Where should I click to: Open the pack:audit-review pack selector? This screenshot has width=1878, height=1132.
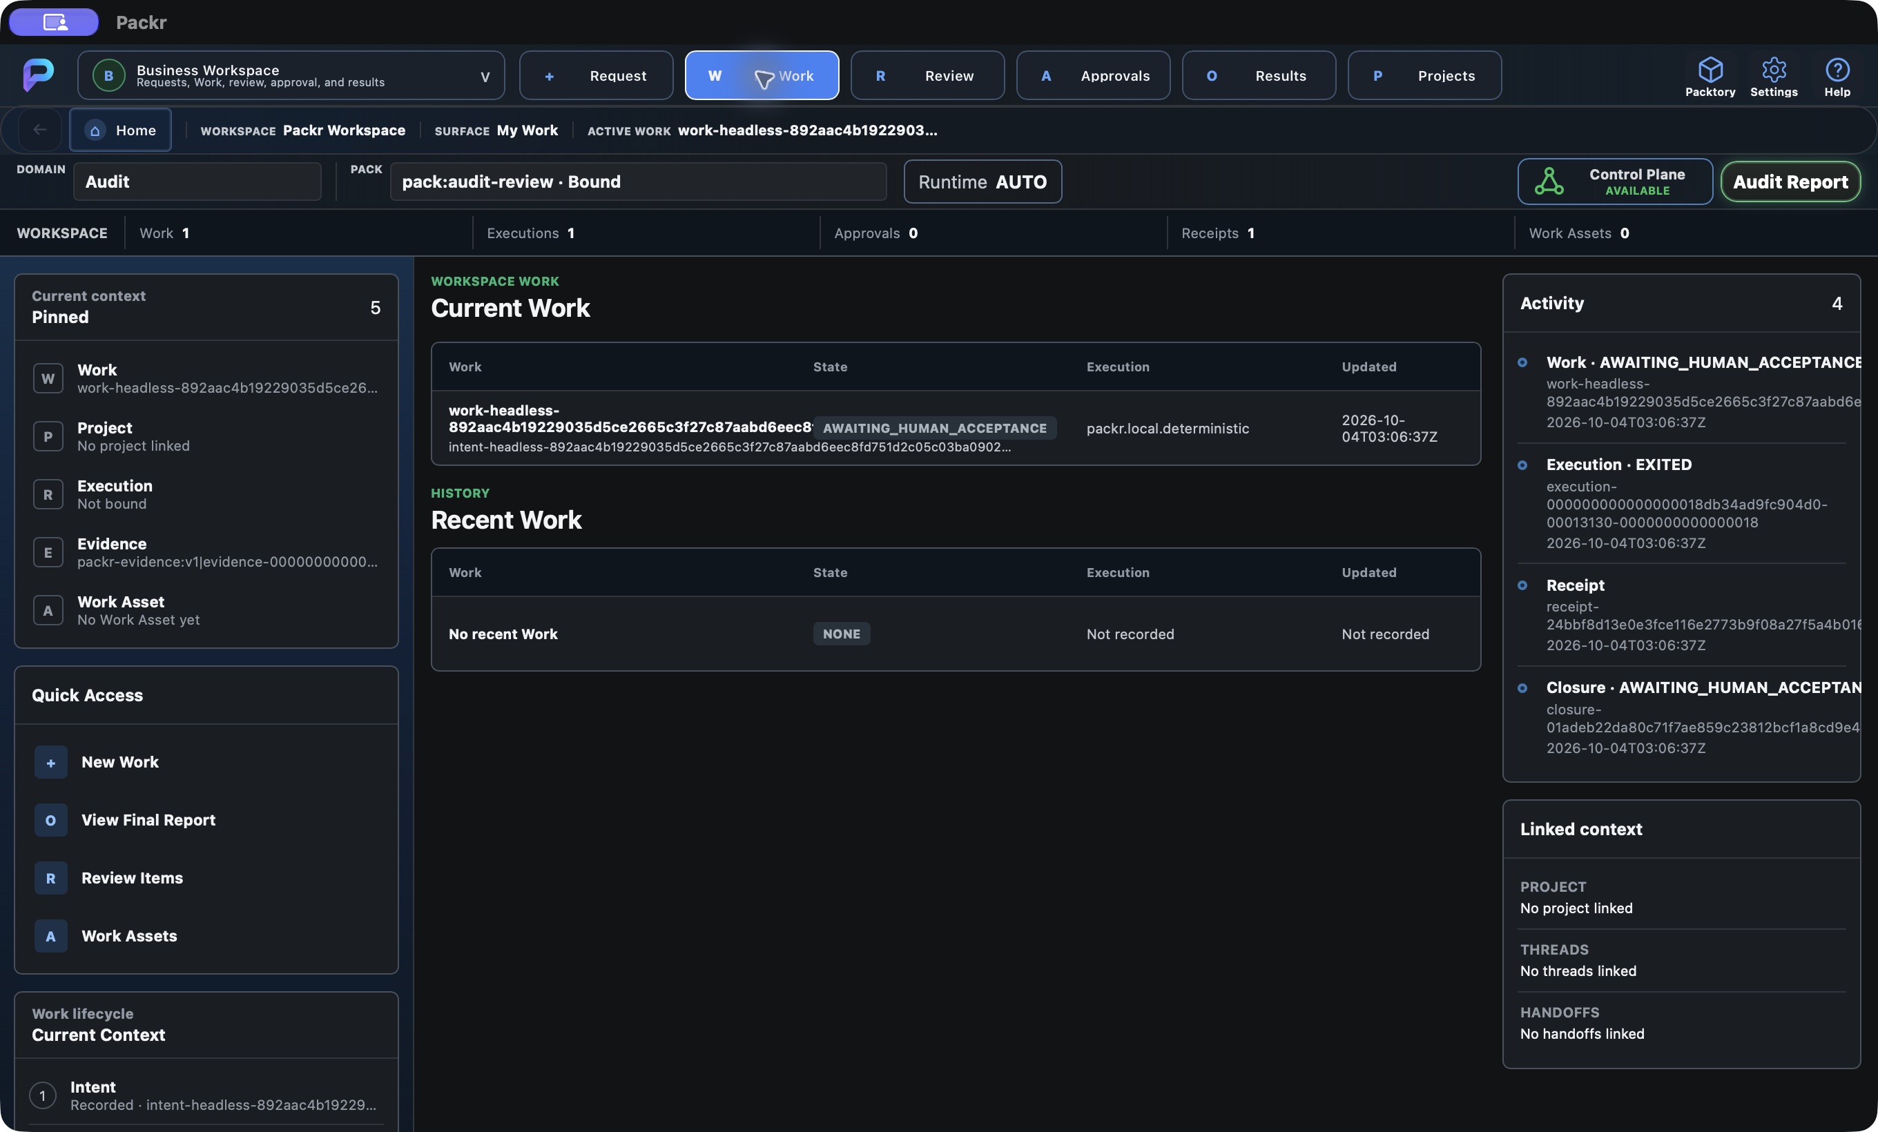639,182
